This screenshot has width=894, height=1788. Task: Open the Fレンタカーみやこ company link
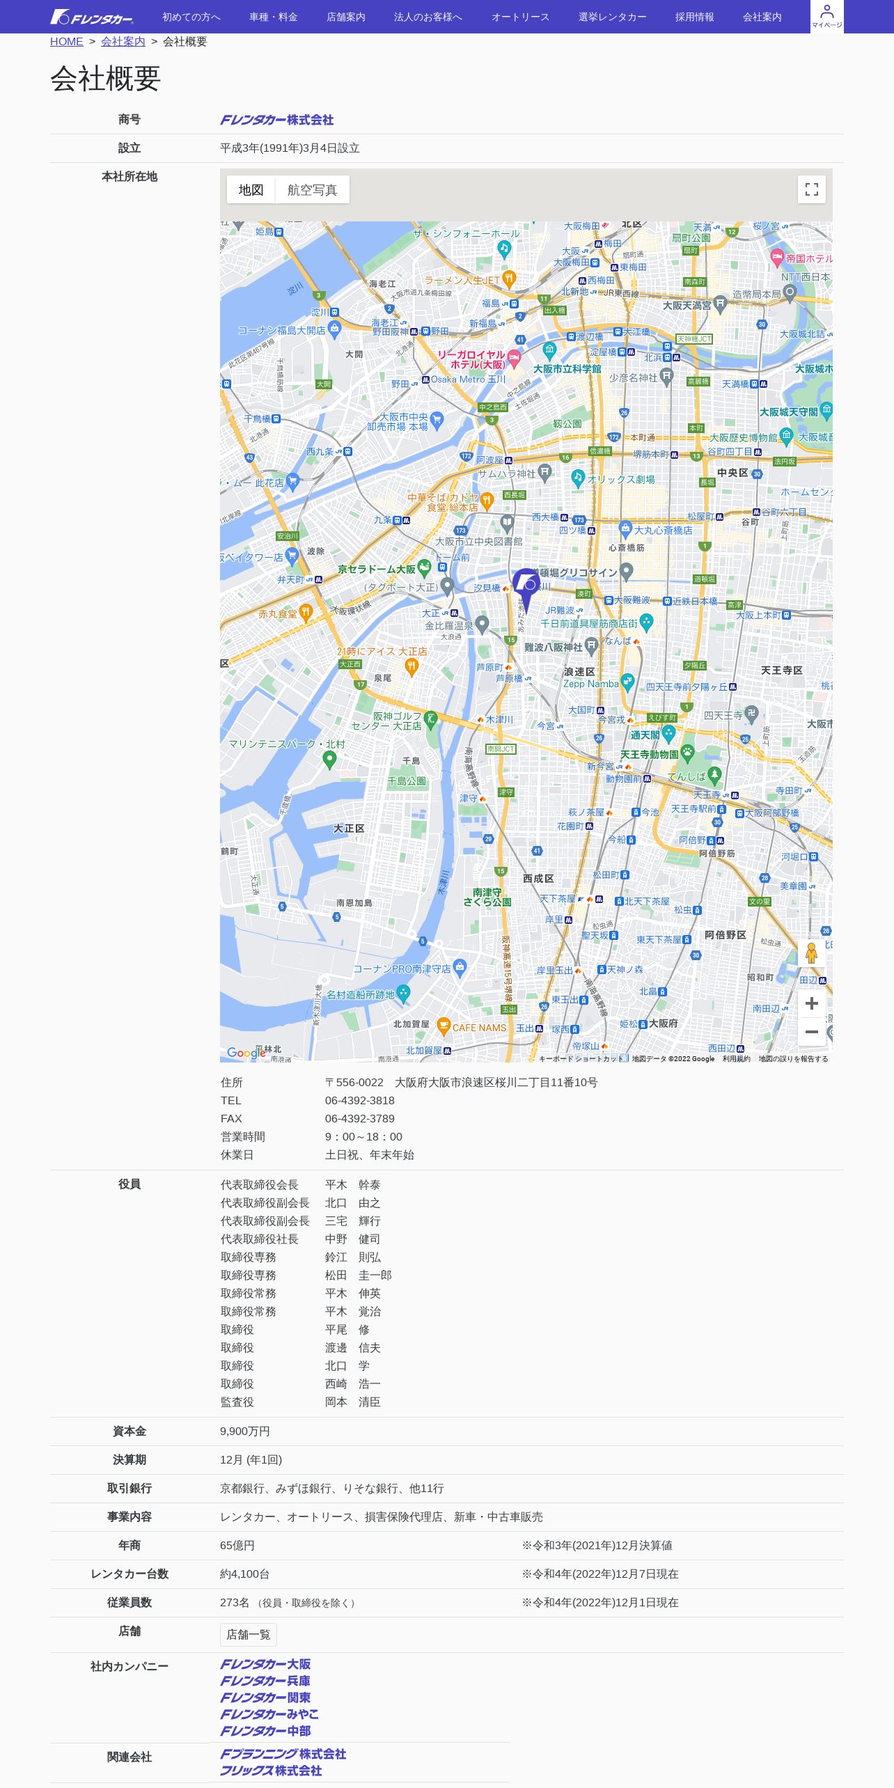click(269, 1714)
